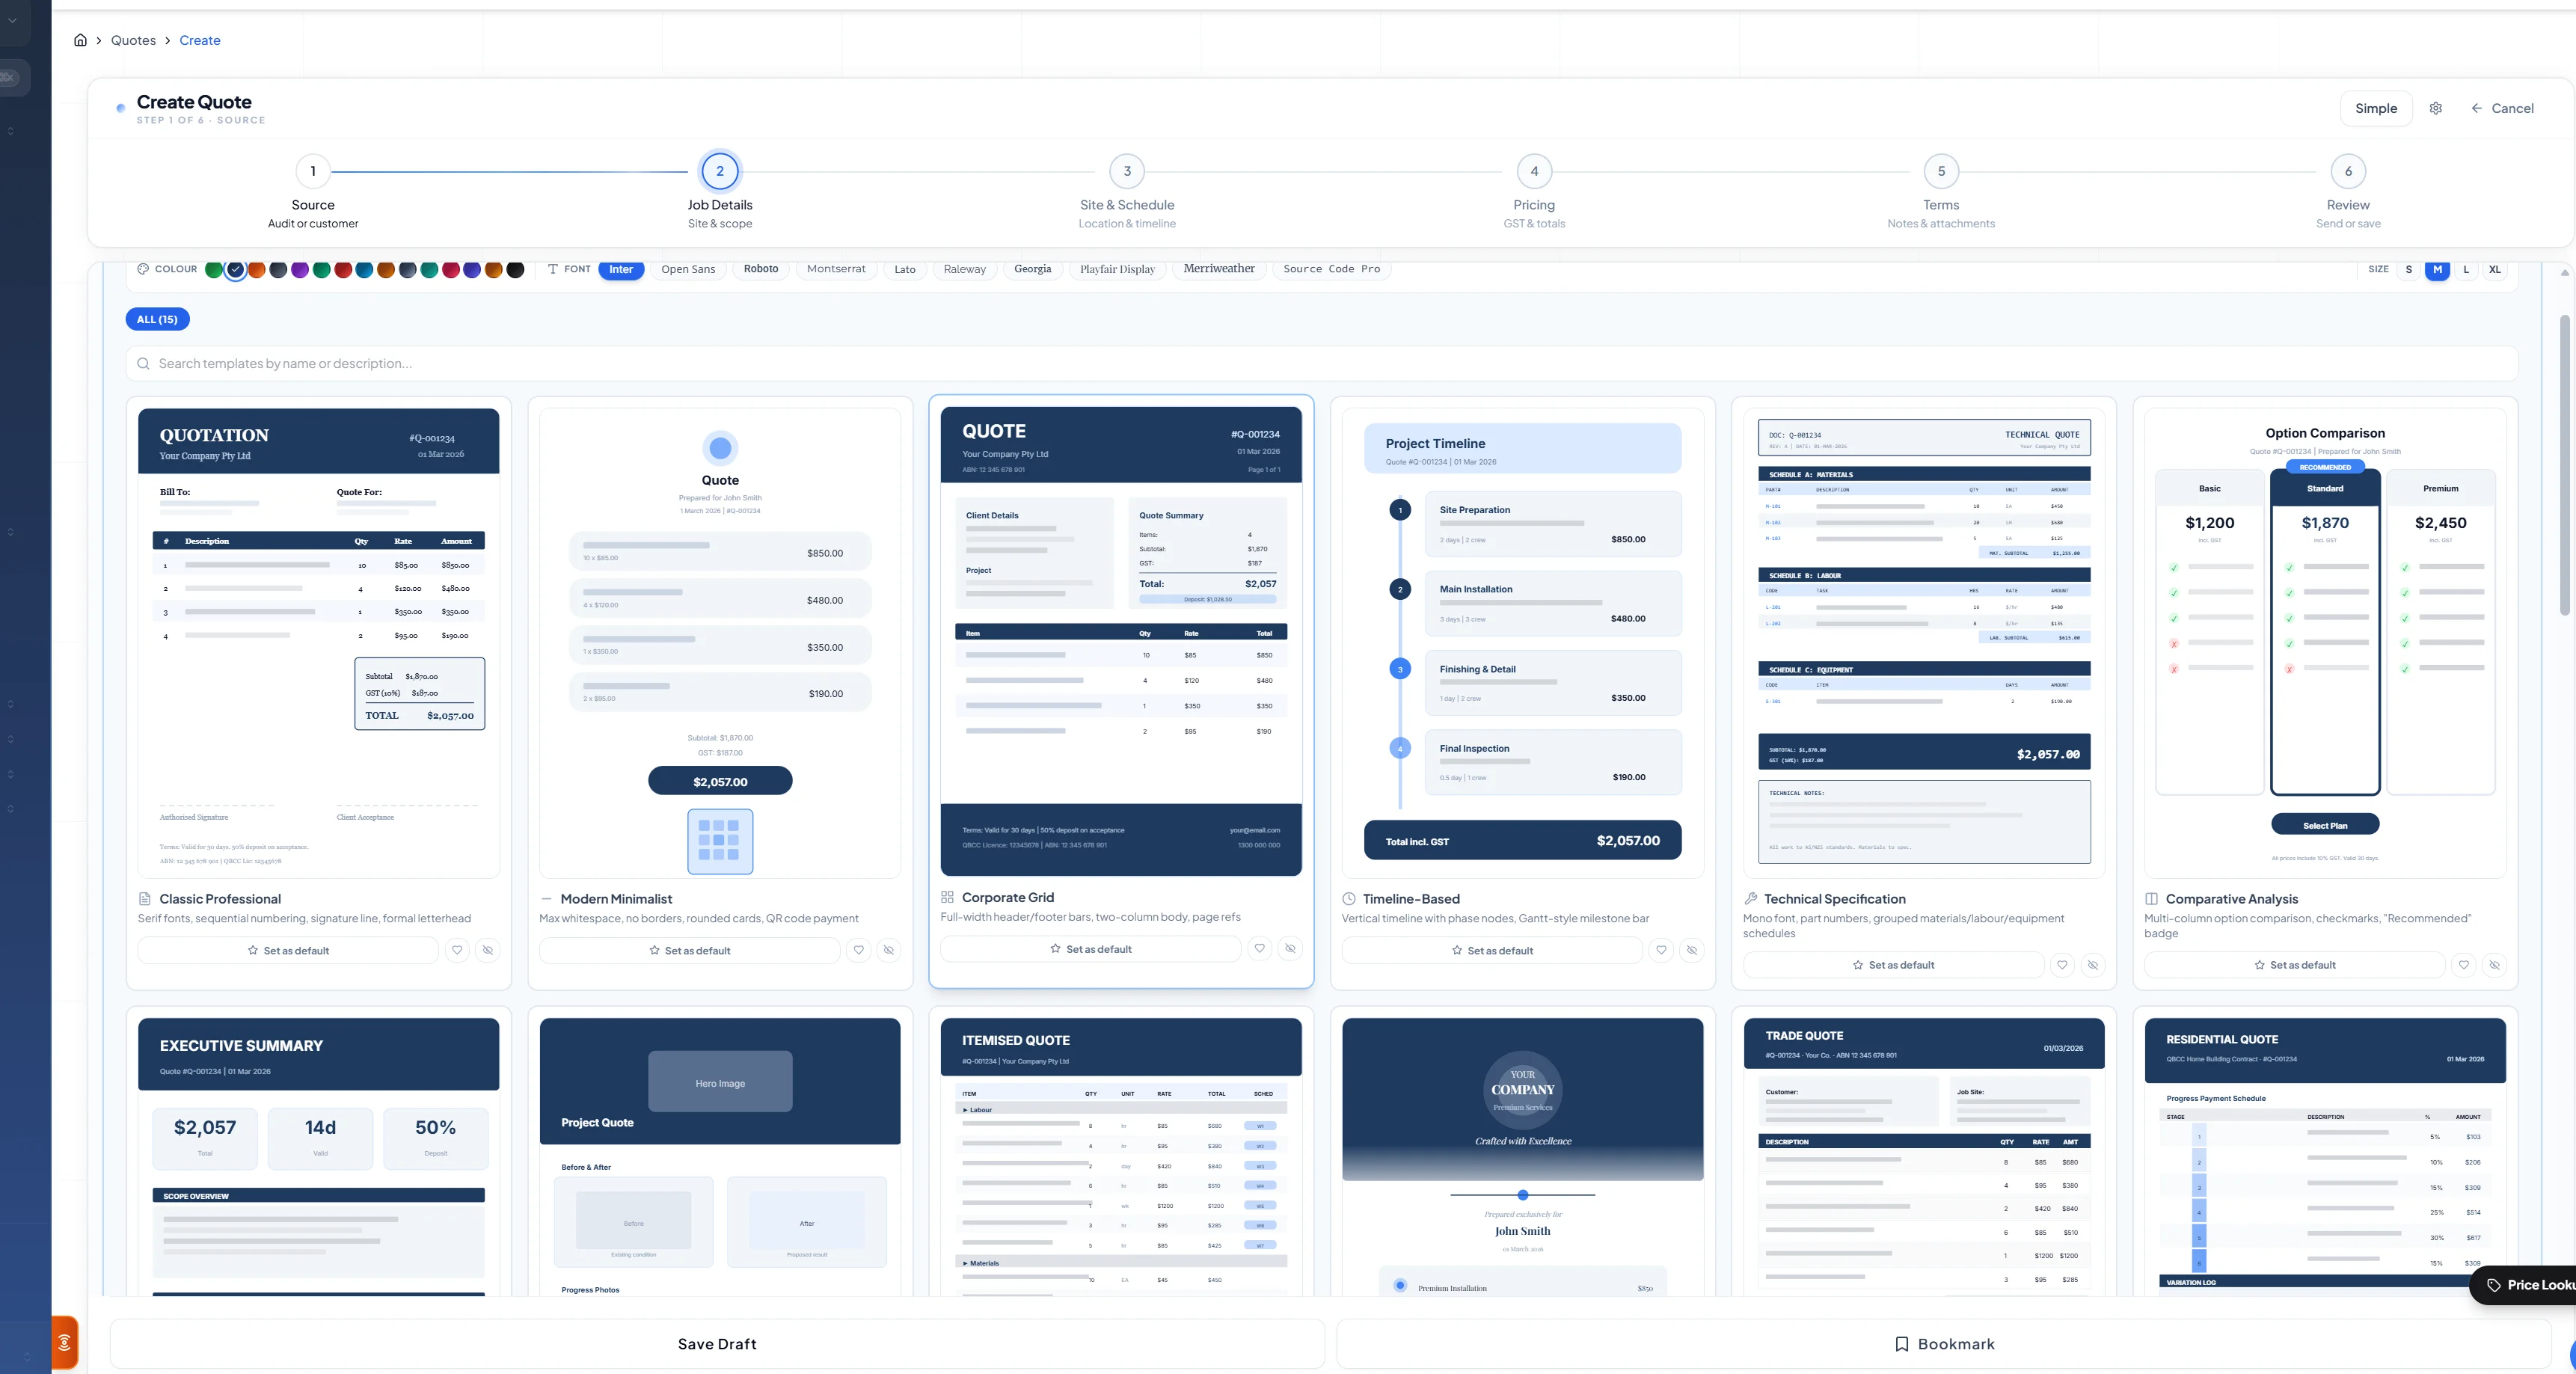
Task: Click the template list vertical scrollbar
Action: click(2564, 465)
